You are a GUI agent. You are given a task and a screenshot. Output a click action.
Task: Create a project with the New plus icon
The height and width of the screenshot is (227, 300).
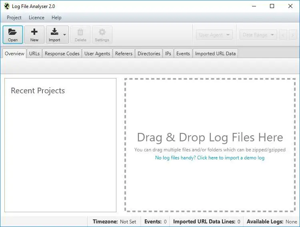pos(34,32)
